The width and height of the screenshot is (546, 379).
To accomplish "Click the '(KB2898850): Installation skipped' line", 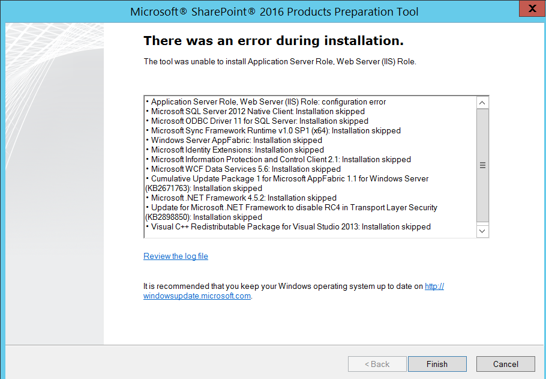I will tap(204, 217).
